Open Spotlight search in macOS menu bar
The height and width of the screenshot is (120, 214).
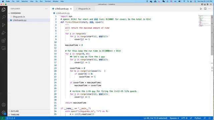188,1
